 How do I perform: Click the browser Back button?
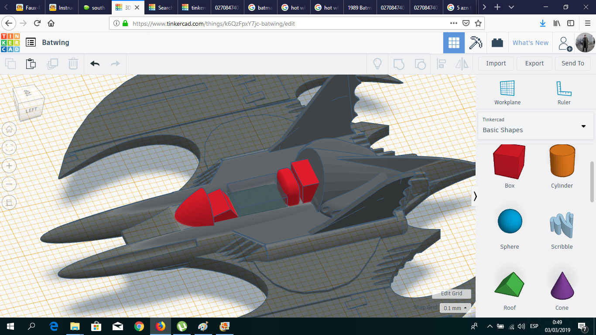(x=9, y=23)
